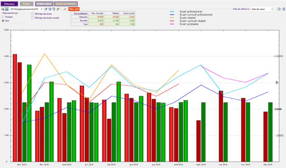Enable the 'Affichage des écarts' checkbox
286x168 pixels.
(x=33, y=14)
